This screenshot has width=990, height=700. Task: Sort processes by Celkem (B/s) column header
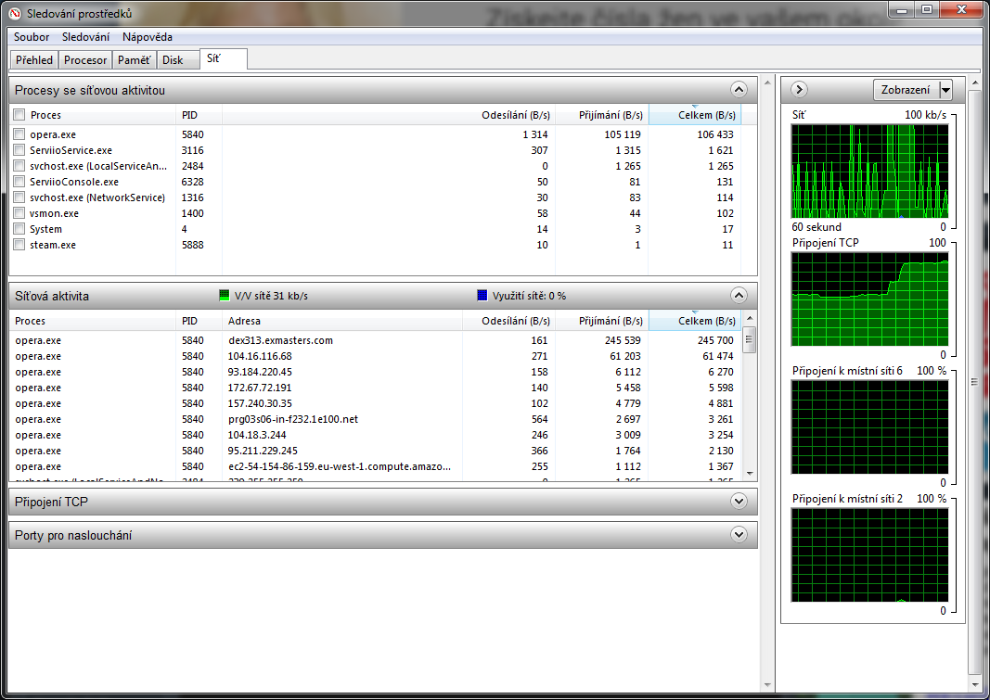pyautogui.click(x=694, y=115)
